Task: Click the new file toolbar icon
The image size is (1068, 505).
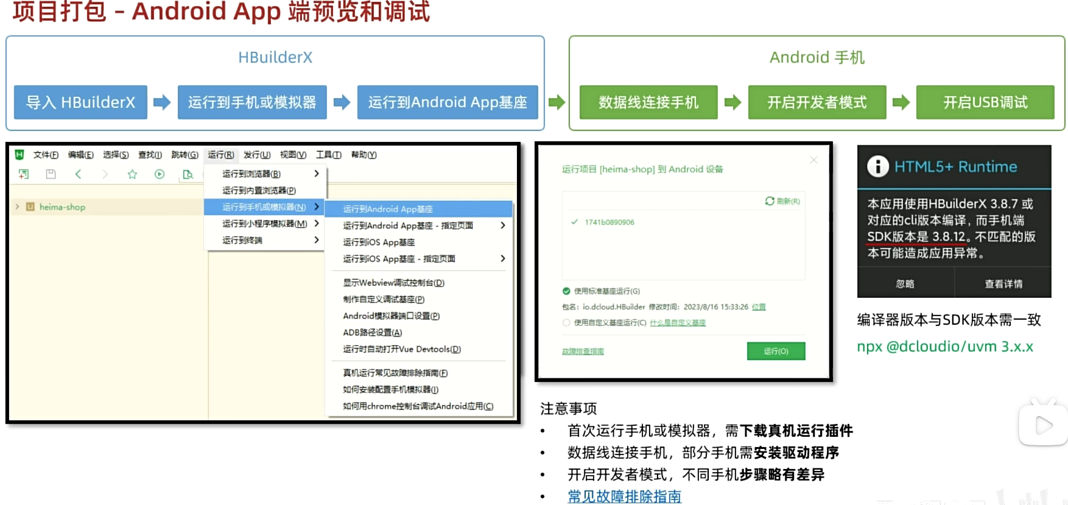Action: [24, 174]
